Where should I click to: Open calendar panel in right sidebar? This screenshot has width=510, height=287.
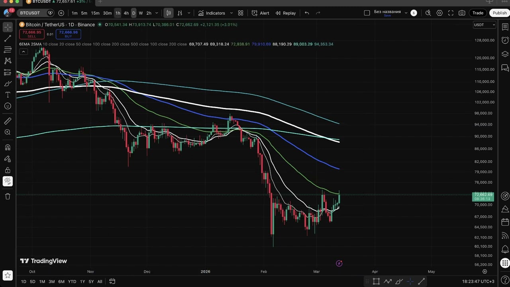(505, 222)
